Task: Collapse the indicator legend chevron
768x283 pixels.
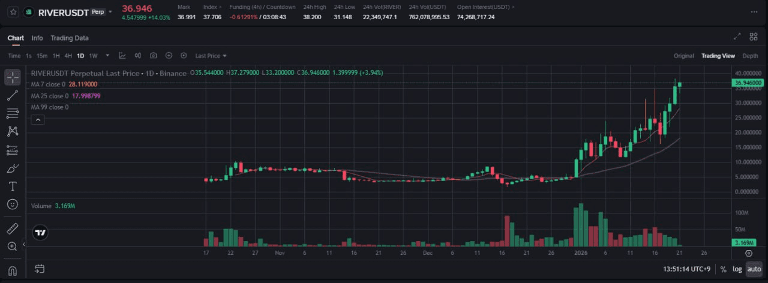Action: 37,120
